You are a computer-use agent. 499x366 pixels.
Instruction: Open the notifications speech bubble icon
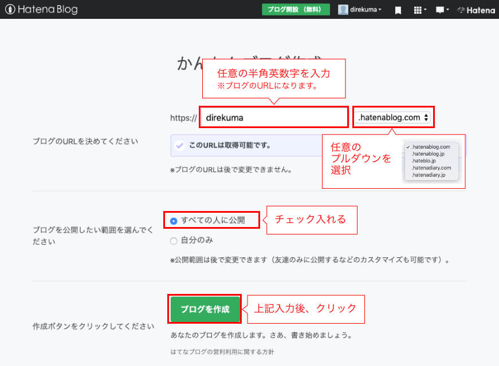[x=442, y=10]
